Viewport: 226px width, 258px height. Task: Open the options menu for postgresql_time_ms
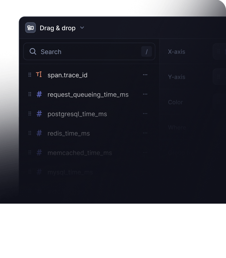coord(145,114)
